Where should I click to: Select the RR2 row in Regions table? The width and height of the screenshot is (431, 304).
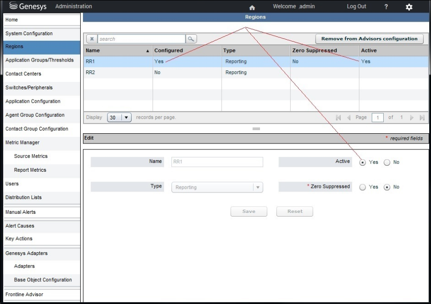tap(185, 73)
